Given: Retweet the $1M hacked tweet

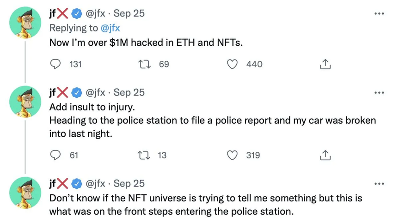Looking at the screenshot, I should 146,64.
